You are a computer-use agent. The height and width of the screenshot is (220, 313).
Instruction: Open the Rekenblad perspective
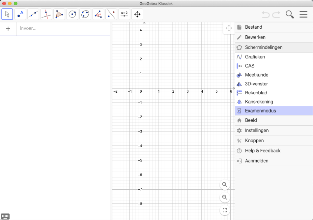(274, 93)
